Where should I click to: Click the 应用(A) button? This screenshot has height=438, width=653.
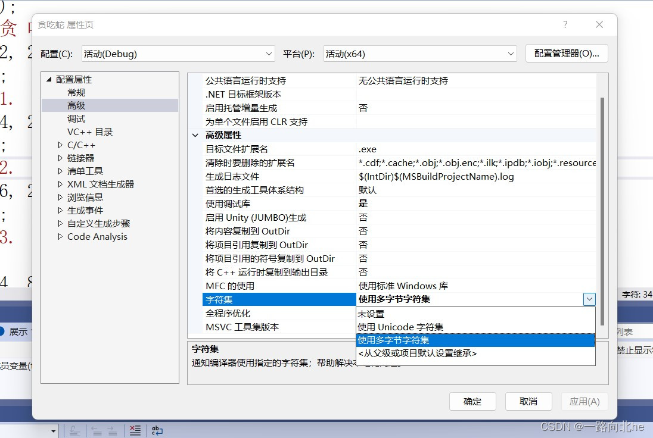coord(584,401)
